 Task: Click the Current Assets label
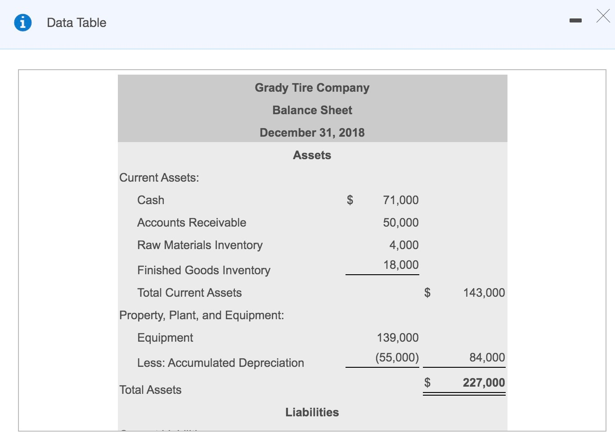[x=158, y=178]
